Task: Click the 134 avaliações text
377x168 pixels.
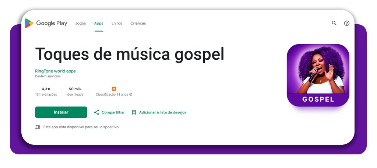Action: click(x=46, y=95)
